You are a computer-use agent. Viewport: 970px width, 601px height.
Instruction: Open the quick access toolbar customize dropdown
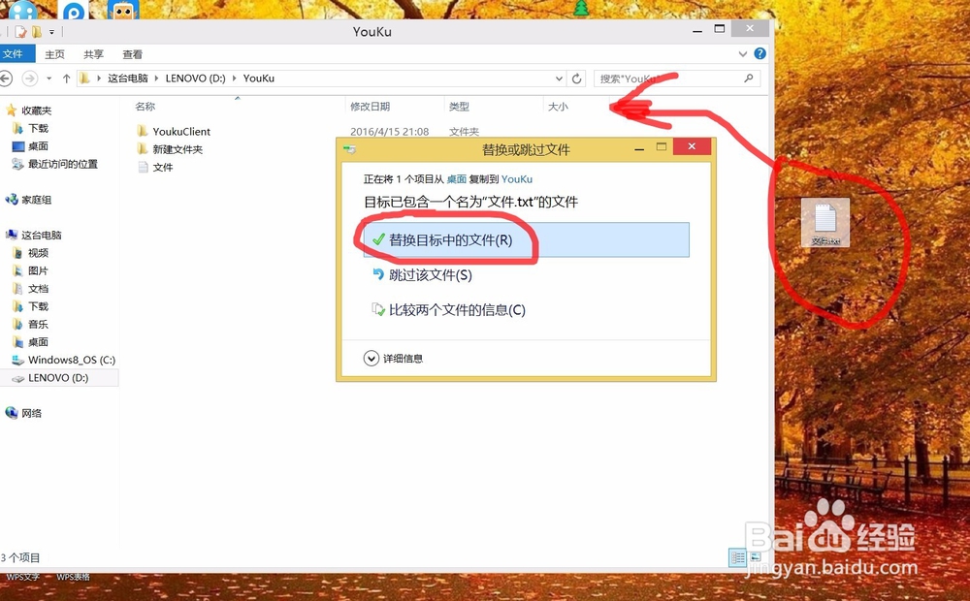point(52,32)
